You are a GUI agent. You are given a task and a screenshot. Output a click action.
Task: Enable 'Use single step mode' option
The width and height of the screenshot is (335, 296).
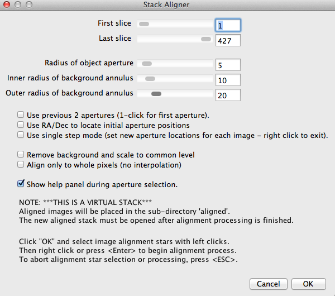tap(21, 135)
